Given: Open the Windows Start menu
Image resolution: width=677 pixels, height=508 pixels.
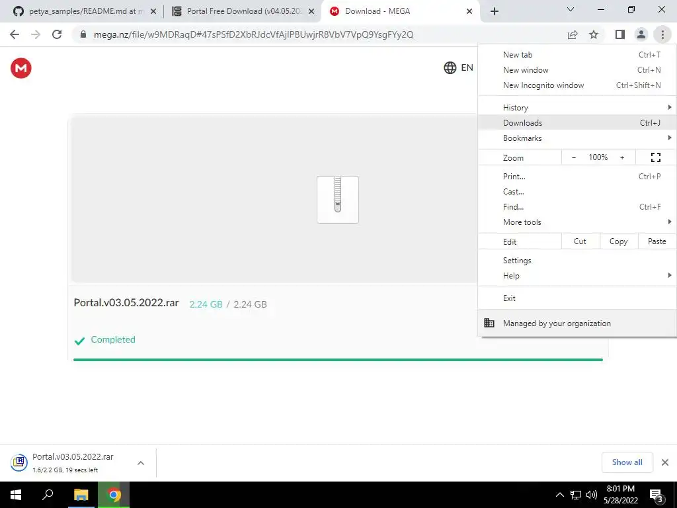Looking at the screenshot, I should pyautogui.click(x=16, y=495).
